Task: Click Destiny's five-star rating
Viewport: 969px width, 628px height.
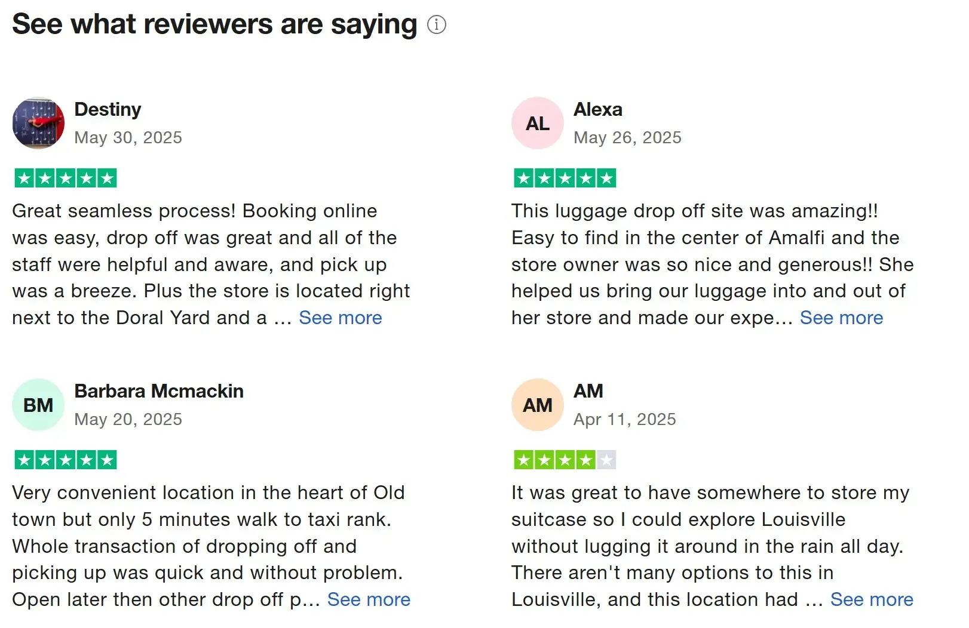Action: (66, 178)
